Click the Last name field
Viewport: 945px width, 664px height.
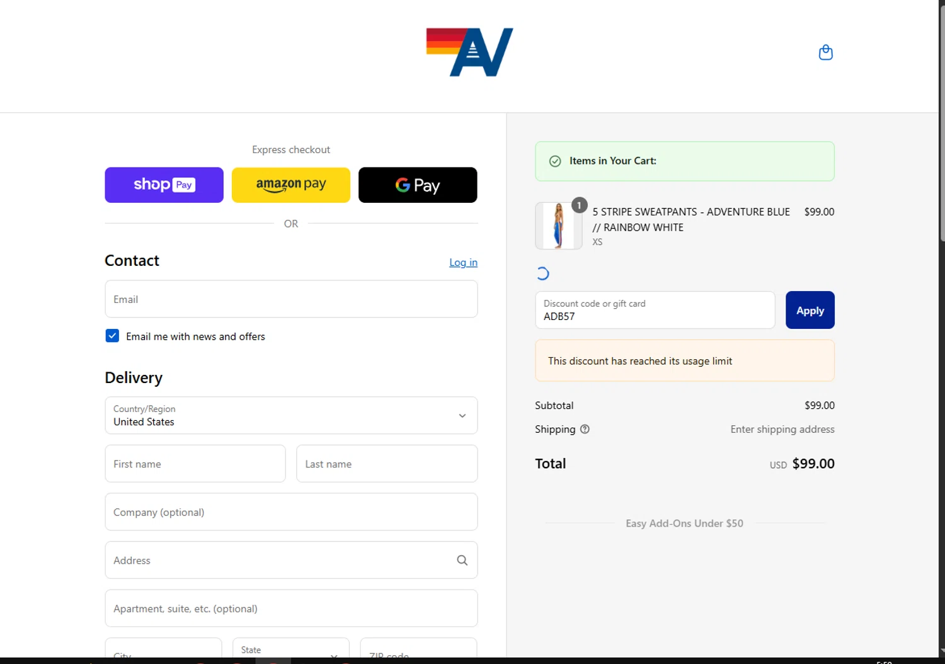pyautogui.click(x=387, y=464)
